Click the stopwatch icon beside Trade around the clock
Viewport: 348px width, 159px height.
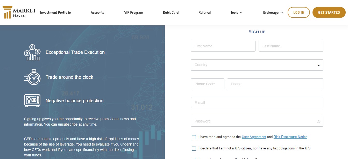[32, 77]
